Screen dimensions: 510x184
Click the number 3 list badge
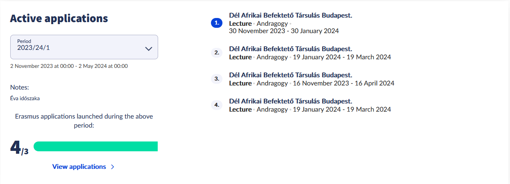pos(216,79)
